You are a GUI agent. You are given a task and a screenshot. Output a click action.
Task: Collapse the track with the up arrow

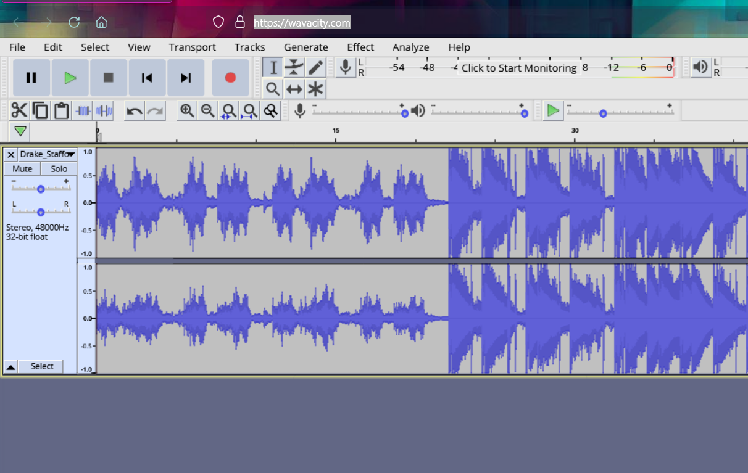pyautogui.click(x=10, y=366)
